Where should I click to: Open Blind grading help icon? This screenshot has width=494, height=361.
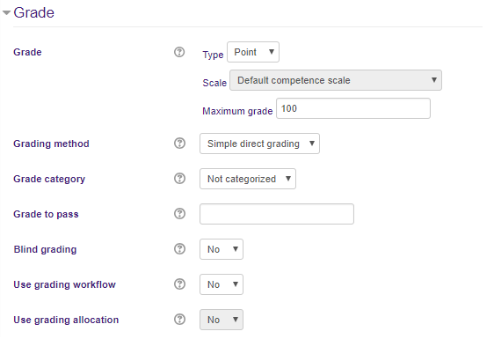tap(179, 249)
